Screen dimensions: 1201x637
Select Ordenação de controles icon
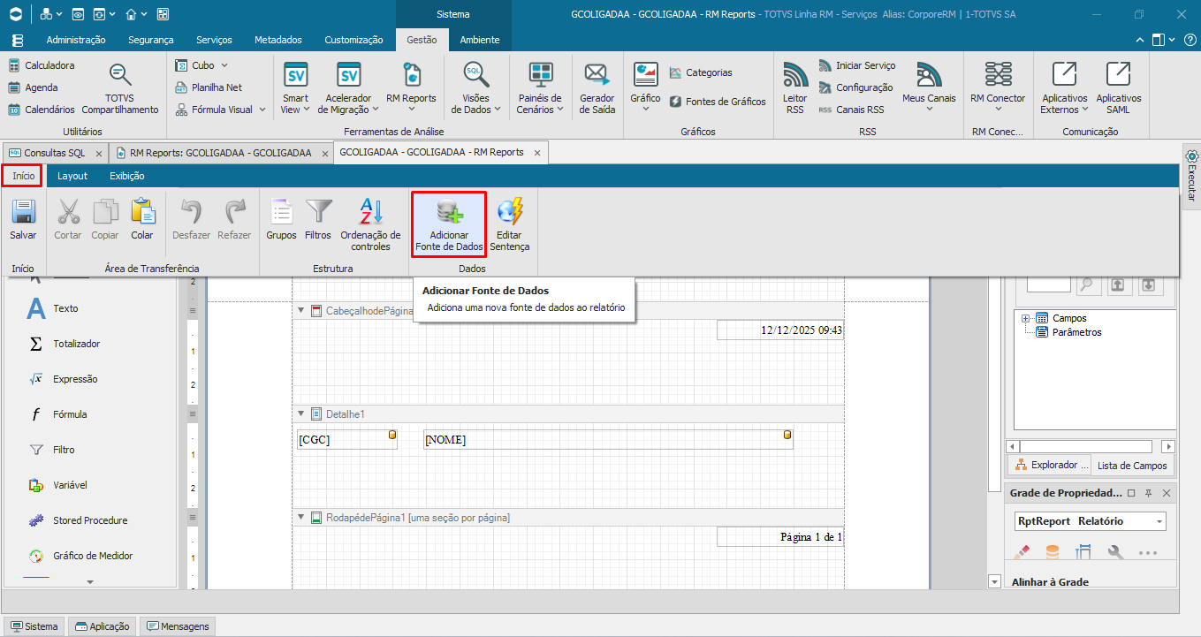tap(370, 213)
